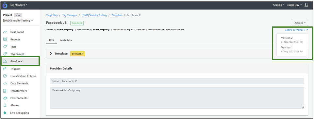
Task: Open the Actions dropdown
Action: click(300, 23)
